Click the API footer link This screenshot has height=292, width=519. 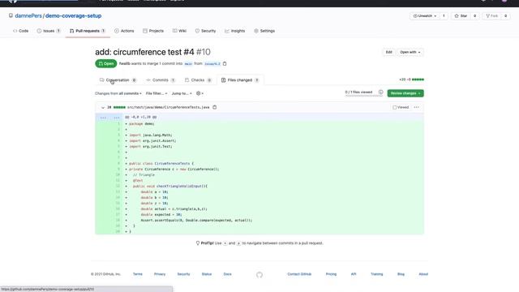click(354, 274)
